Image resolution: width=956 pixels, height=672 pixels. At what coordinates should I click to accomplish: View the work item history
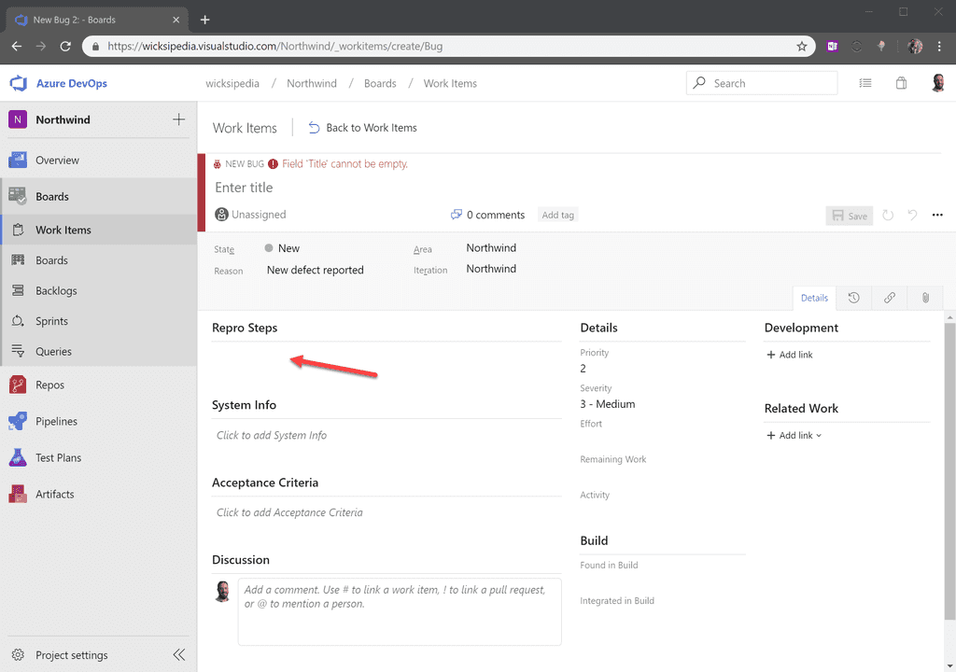click(853, 297)
